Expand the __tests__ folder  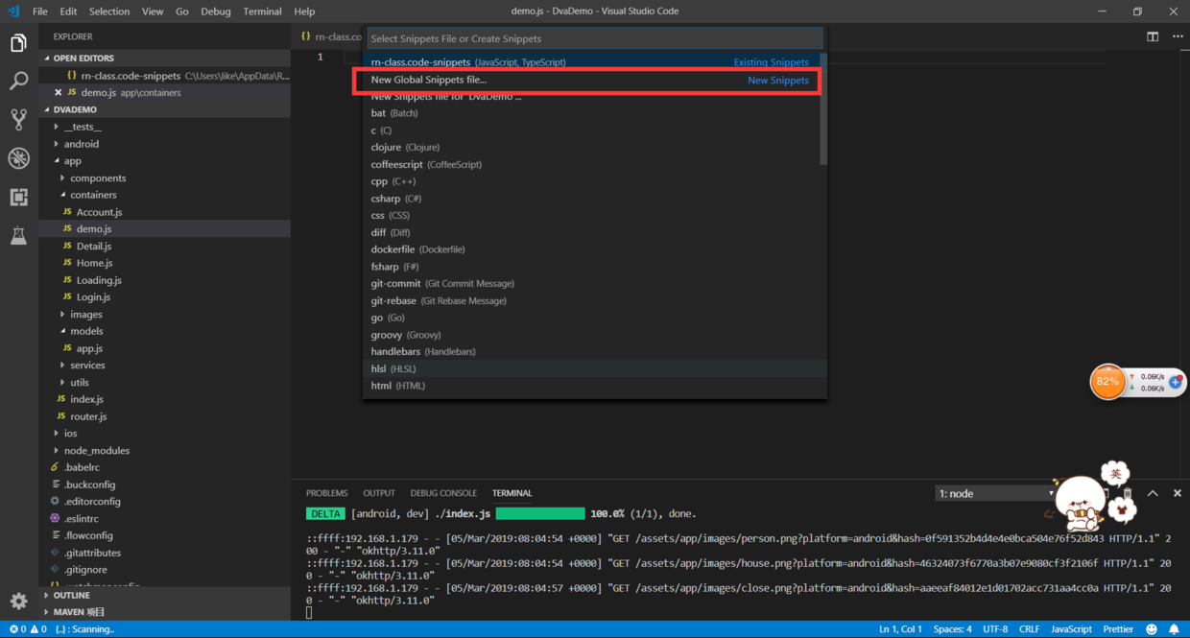pos(83,127)
